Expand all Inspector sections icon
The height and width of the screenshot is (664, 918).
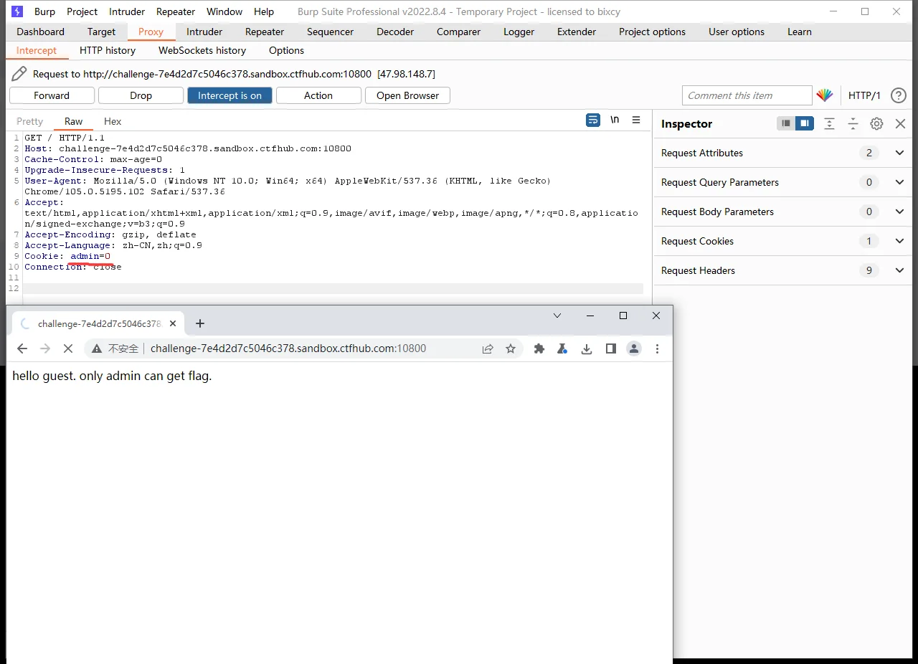pyautogui.click(x=829, y=123)
